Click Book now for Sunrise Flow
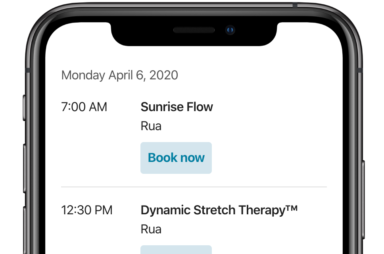Image resolution: width=384 pixels, height=254 pixels. click(176, 158)
